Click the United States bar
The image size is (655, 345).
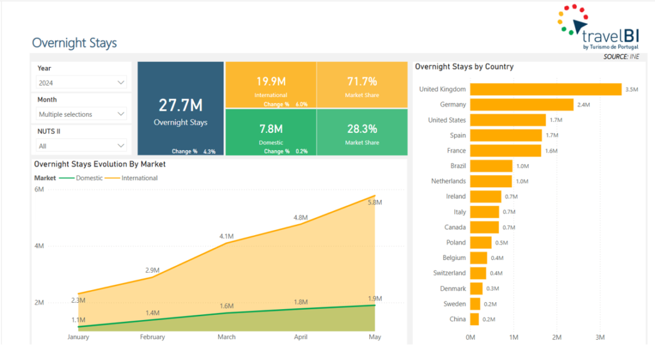click(x=507, y=119)
